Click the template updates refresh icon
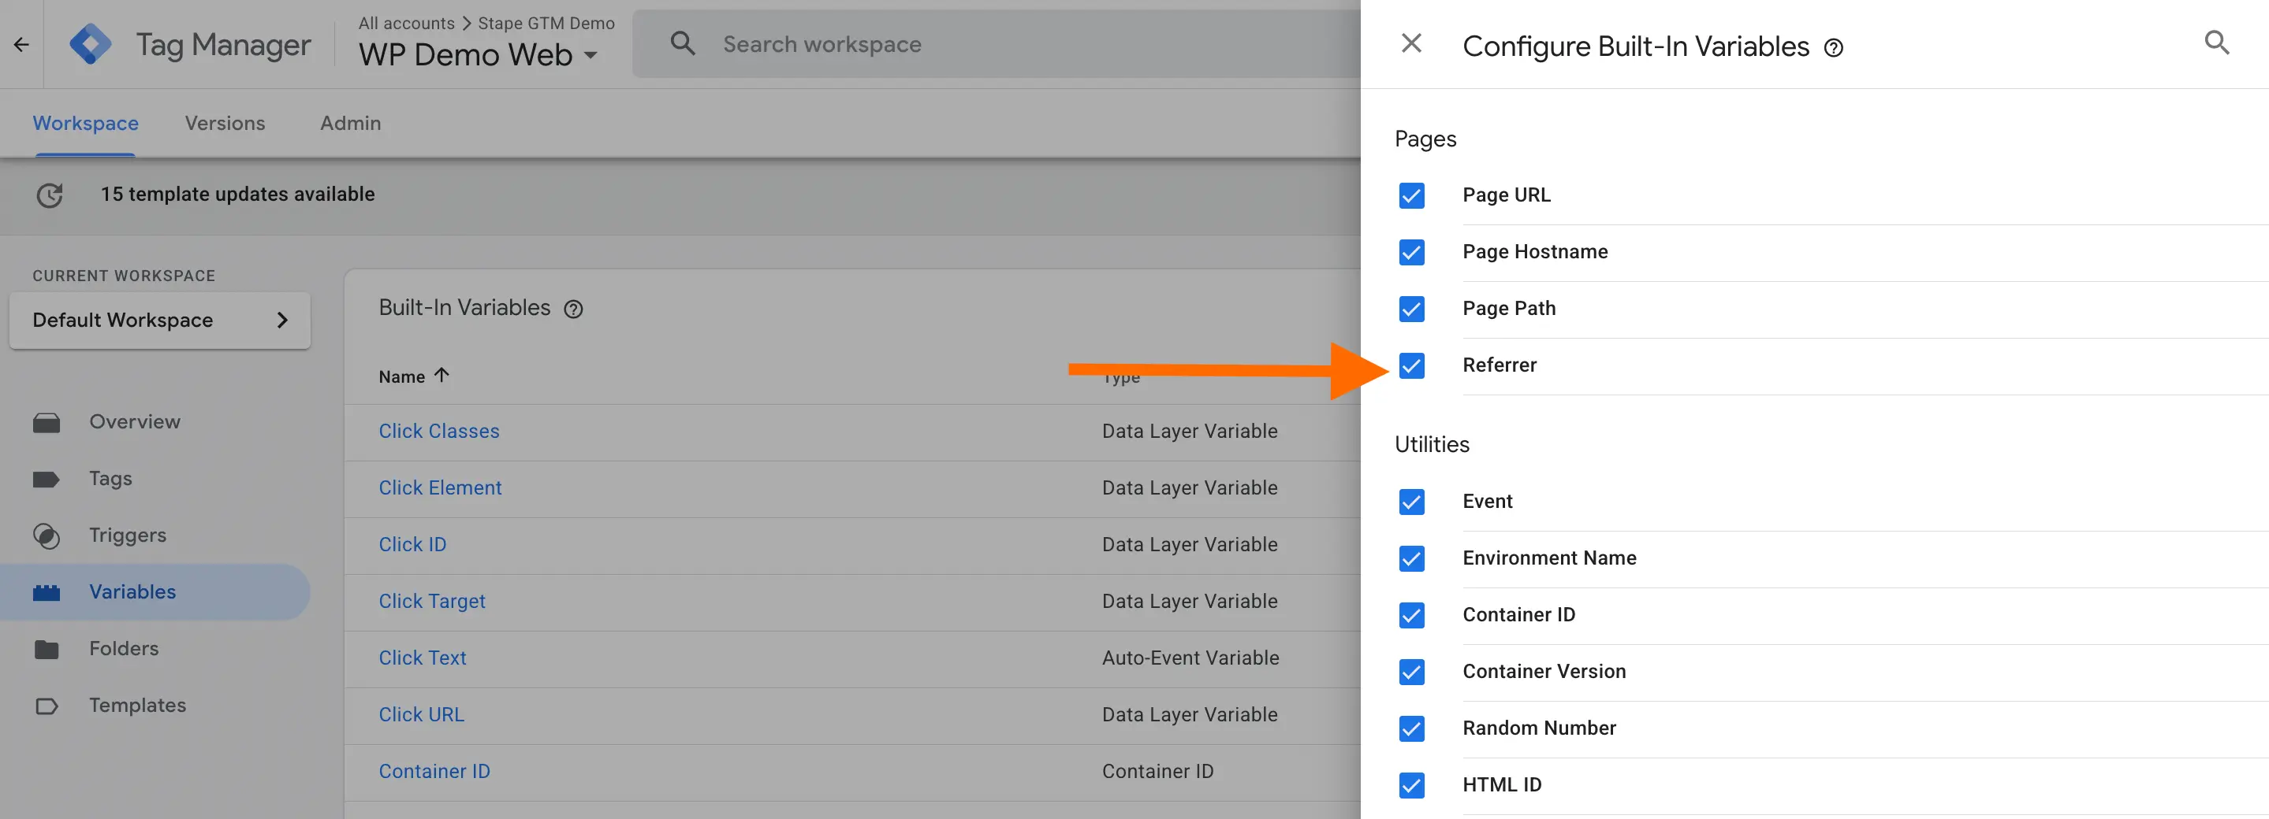 (x=50, y=195)
